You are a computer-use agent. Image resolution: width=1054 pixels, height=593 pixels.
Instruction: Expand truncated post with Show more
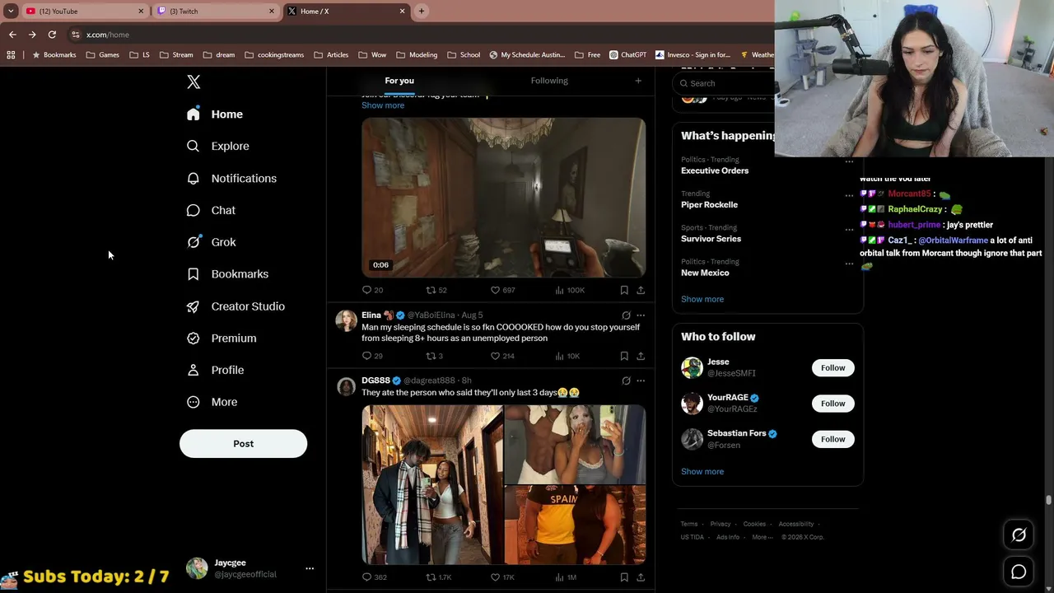coord(383,105)
